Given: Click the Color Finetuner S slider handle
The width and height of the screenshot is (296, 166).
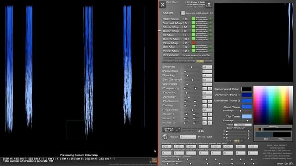Looking at the screenshot, I should coord(227,135).
